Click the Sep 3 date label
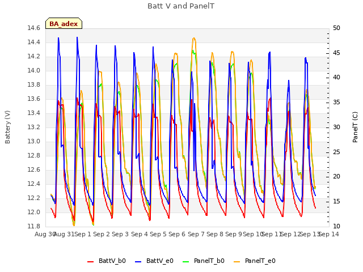Screen dimensions: 363x272 [120, 234]
